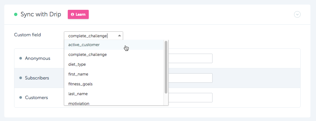The image size is (316, 121).
Task: Click the dropdown list scrollbar thumb
Action: [x=166, y=67]
